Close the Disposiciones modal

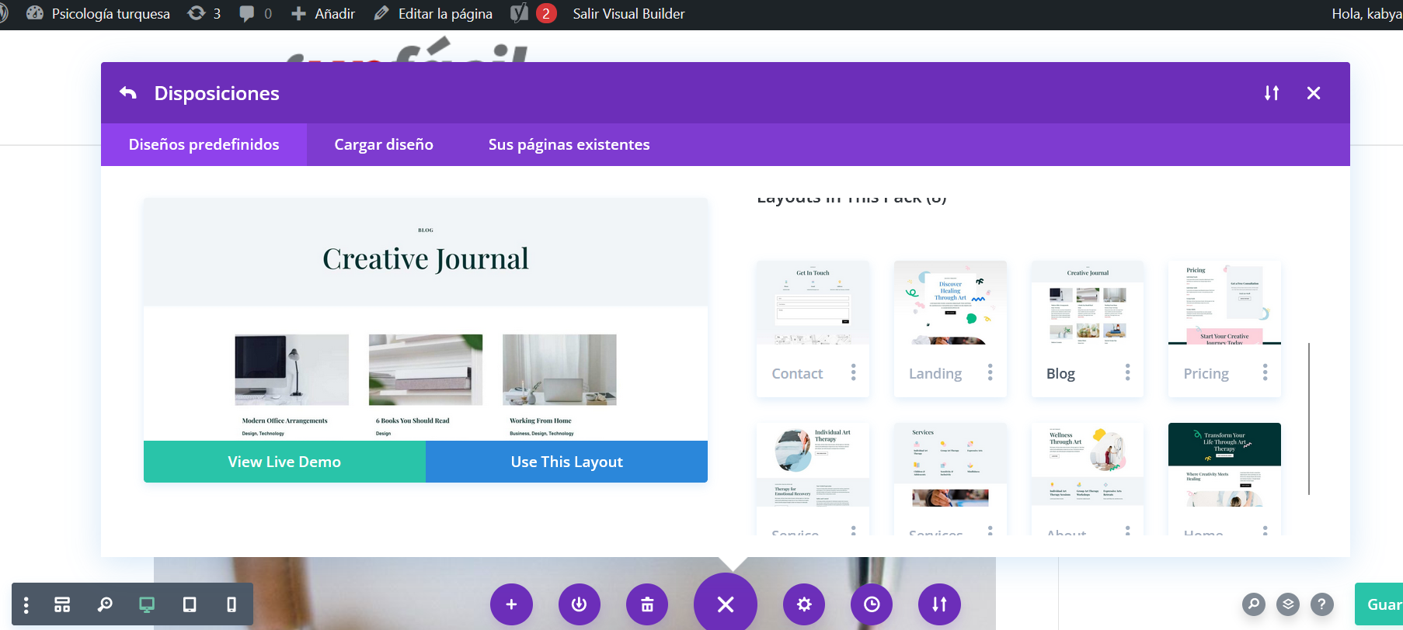pyautogui.click(x=1314, y=93)
